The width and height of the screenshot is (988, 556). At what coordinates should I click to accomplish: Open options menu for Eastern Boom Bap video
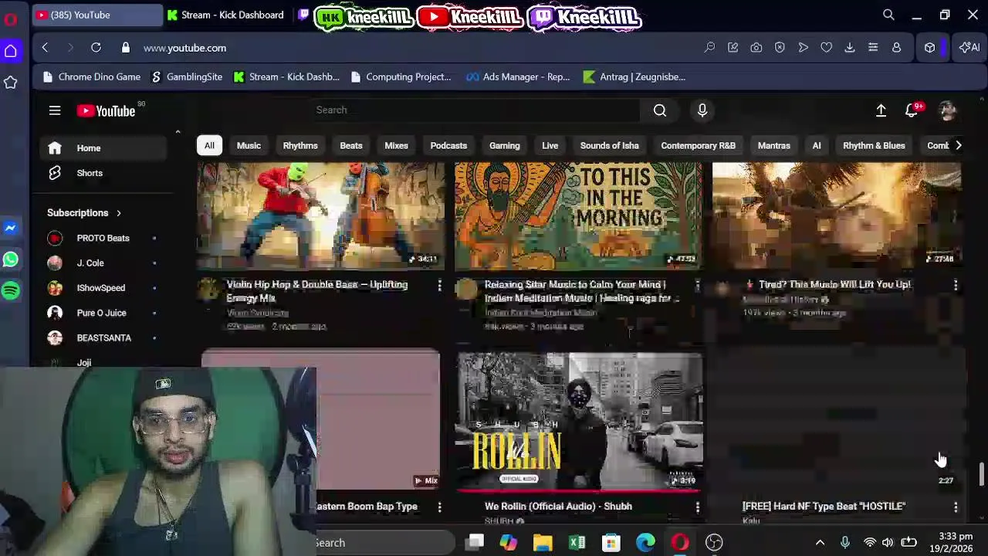439,507
